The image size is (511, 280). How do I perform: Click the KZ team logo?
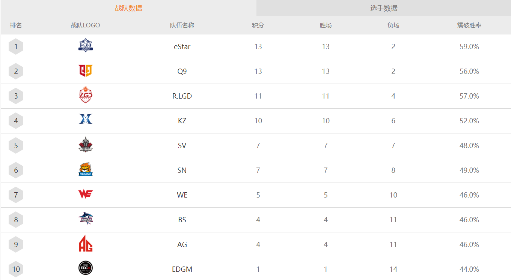[x=86, y=119]
